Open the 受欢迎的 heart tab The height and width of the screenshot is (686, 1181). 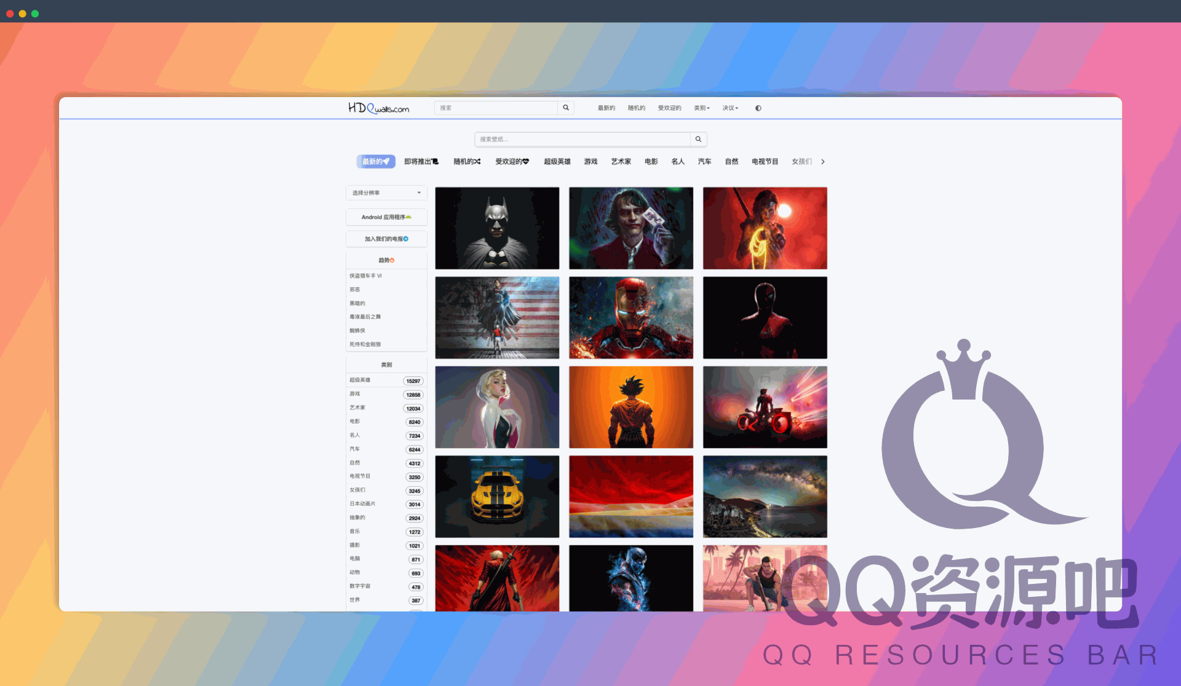click(x=512, y=162)
